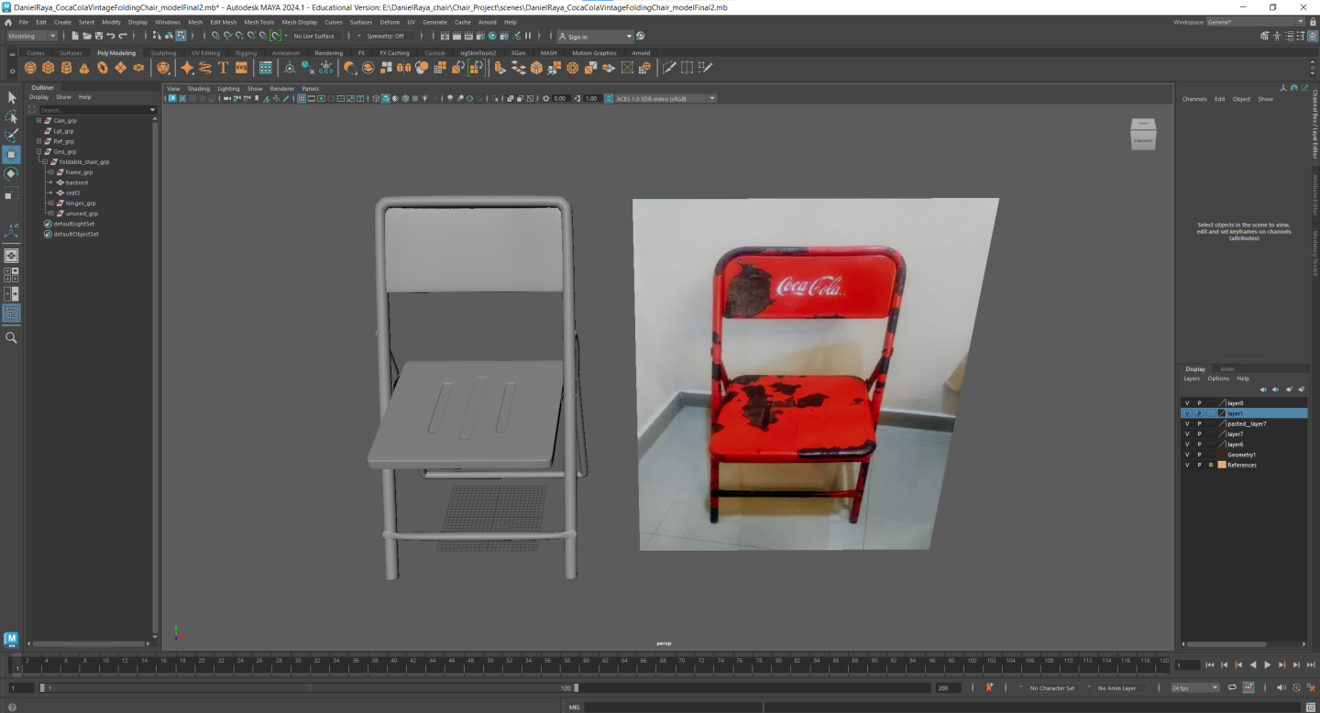Click the Undo arrow icon
Viewport: 1320px width, 713px height.
coord(110,36)
